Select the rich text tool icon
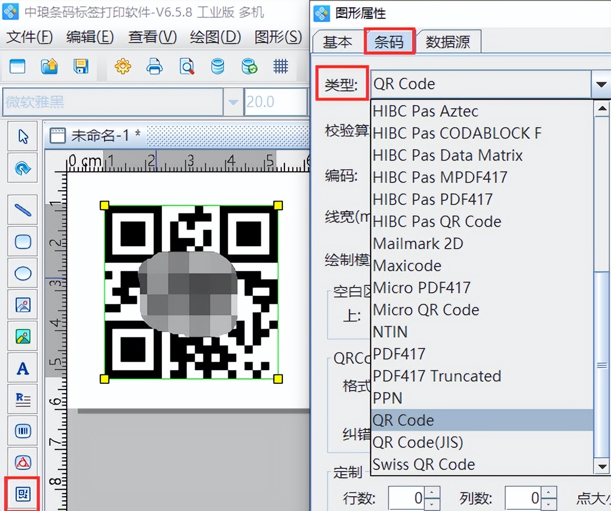611x511 pixels. pyautogui.click(x=23, y=399)
